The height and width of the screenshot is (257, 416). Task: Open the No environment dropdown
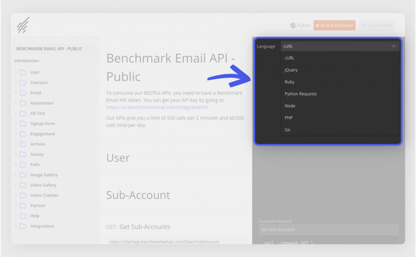tap(377, 26)
